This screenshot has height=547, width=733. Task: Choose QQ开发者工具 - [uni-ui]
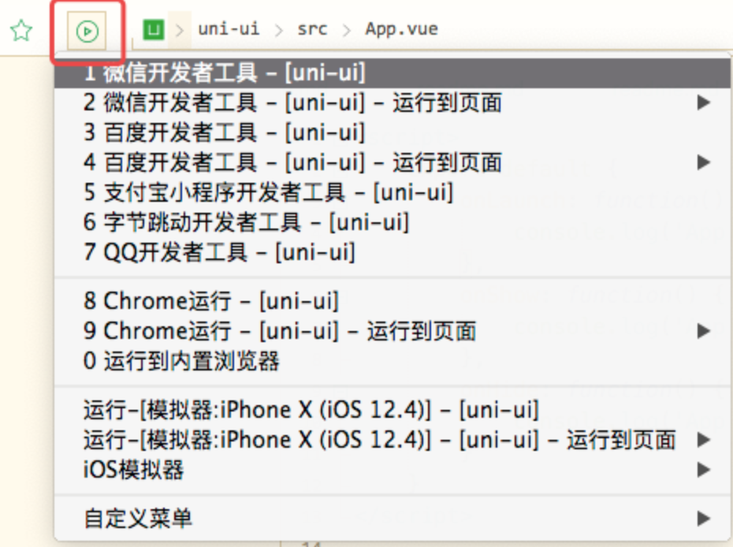coord(219,252)
